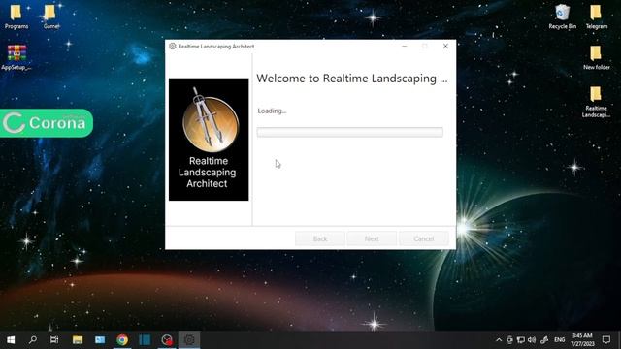The image size is (621, 349).
Task: Open the Mail app in taskbar
Action: tap(100, 340)
